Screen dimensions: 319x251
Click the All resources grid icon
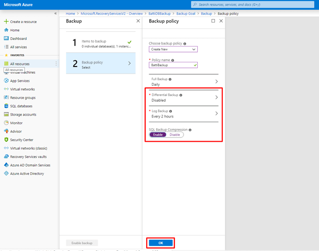coord(6,64)
